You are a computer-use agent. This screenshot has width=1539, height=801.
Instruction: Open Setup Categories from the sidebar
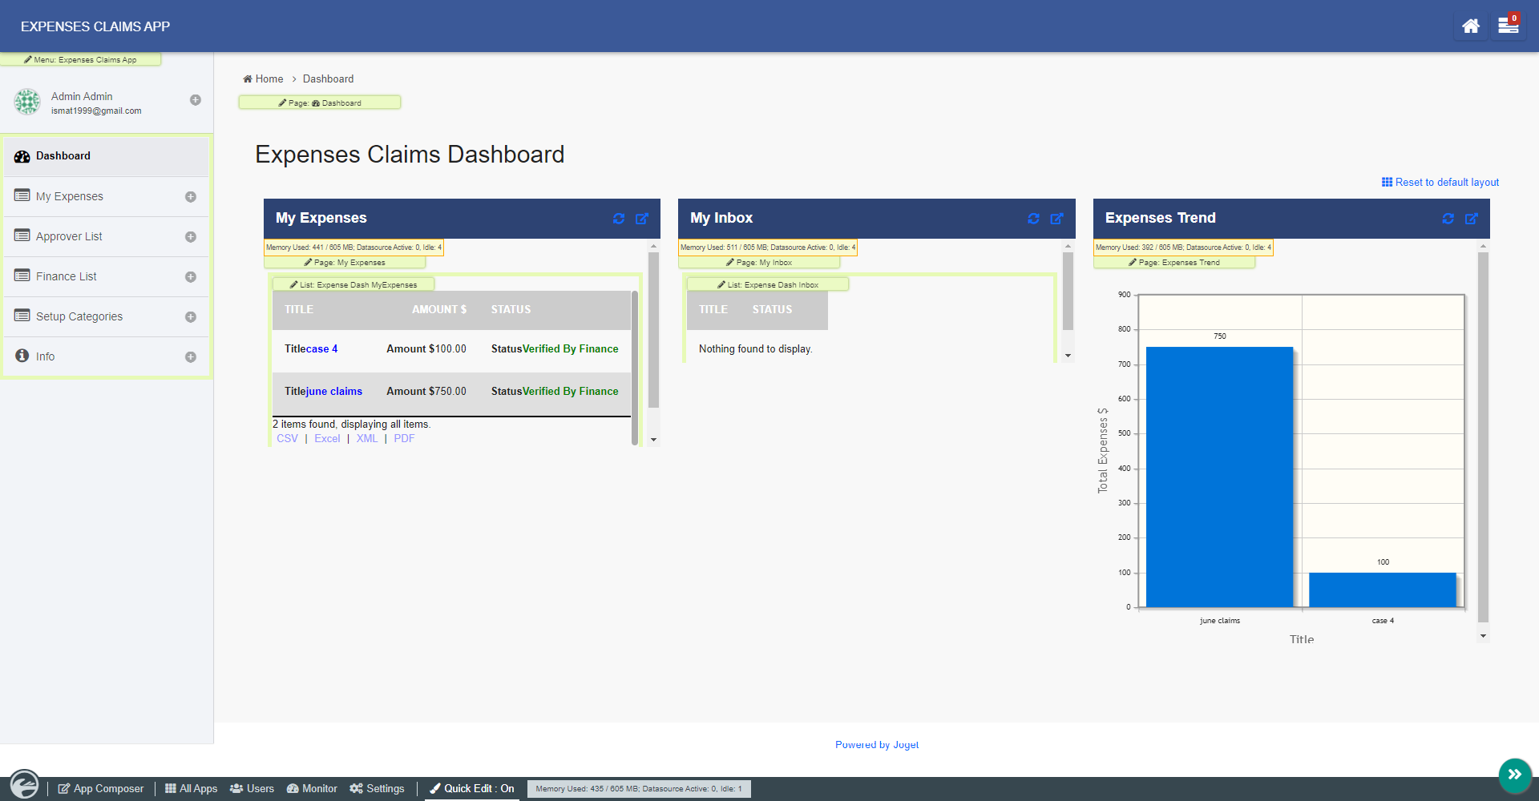tap(106, 316)
